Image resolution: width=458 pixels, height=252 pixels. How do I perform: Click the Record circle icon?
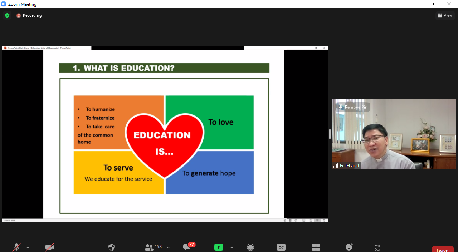[x=250, y=247]
